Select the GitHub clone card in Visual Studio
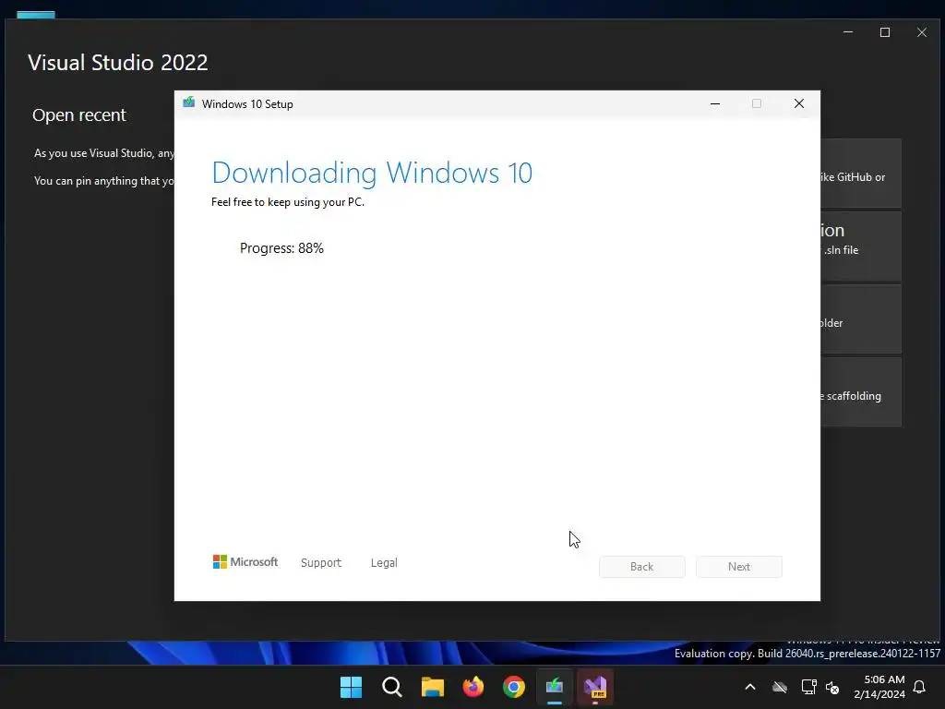 click(x=861, y=174)
